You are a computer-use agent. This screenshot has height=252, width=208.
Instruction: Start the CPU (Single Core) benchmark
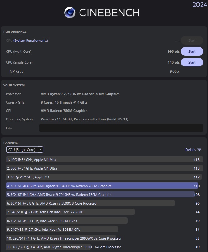point(192,62)
